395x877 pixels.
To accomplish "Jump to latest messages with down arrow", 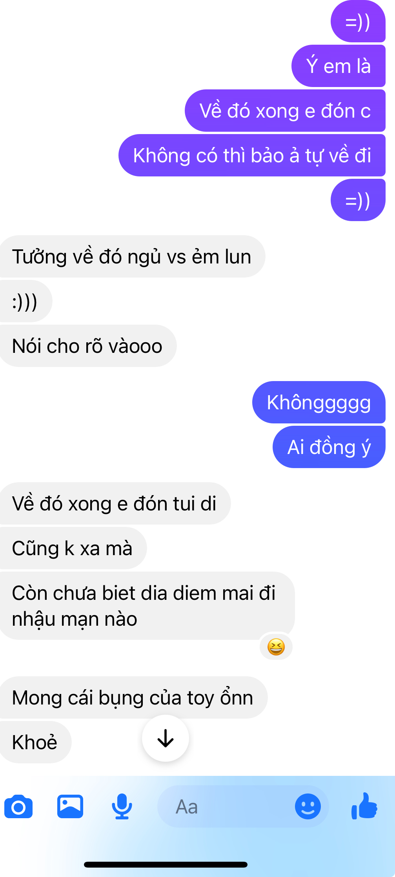I will coord(166,738).
